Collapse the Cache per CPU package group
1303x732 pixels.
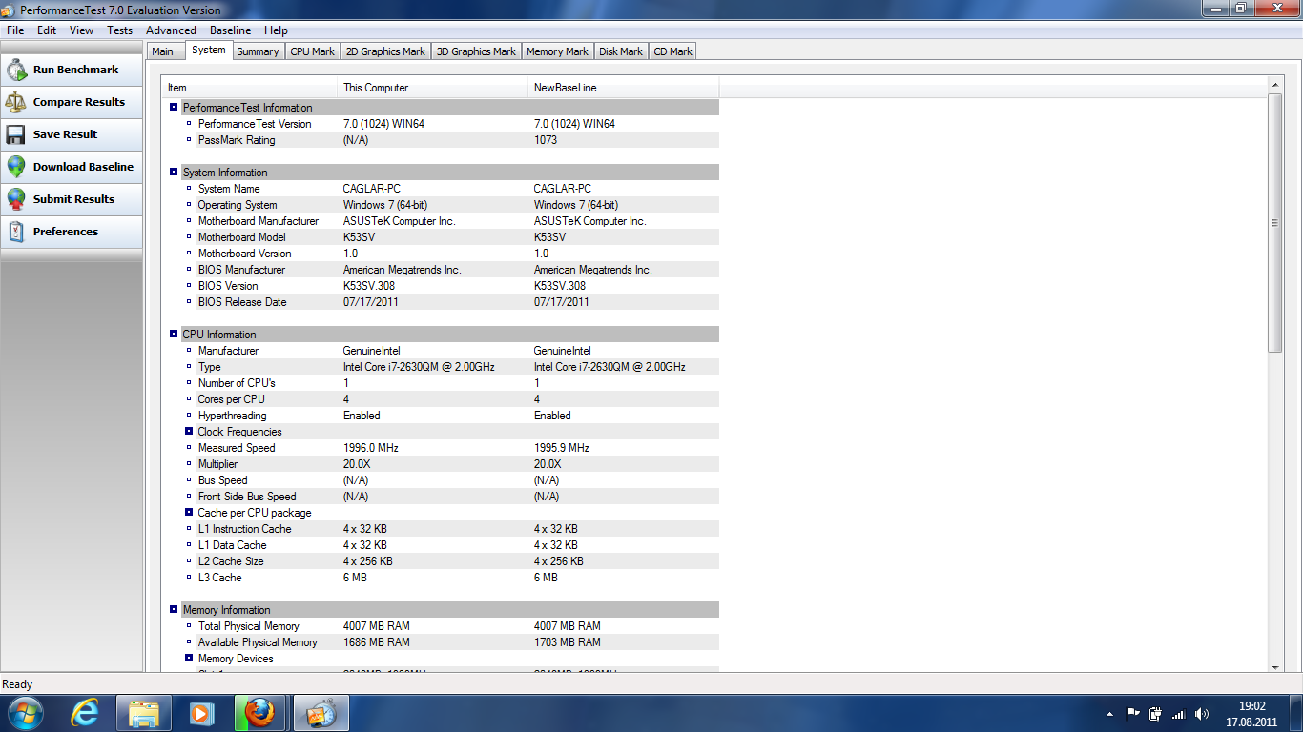(189, 513)
